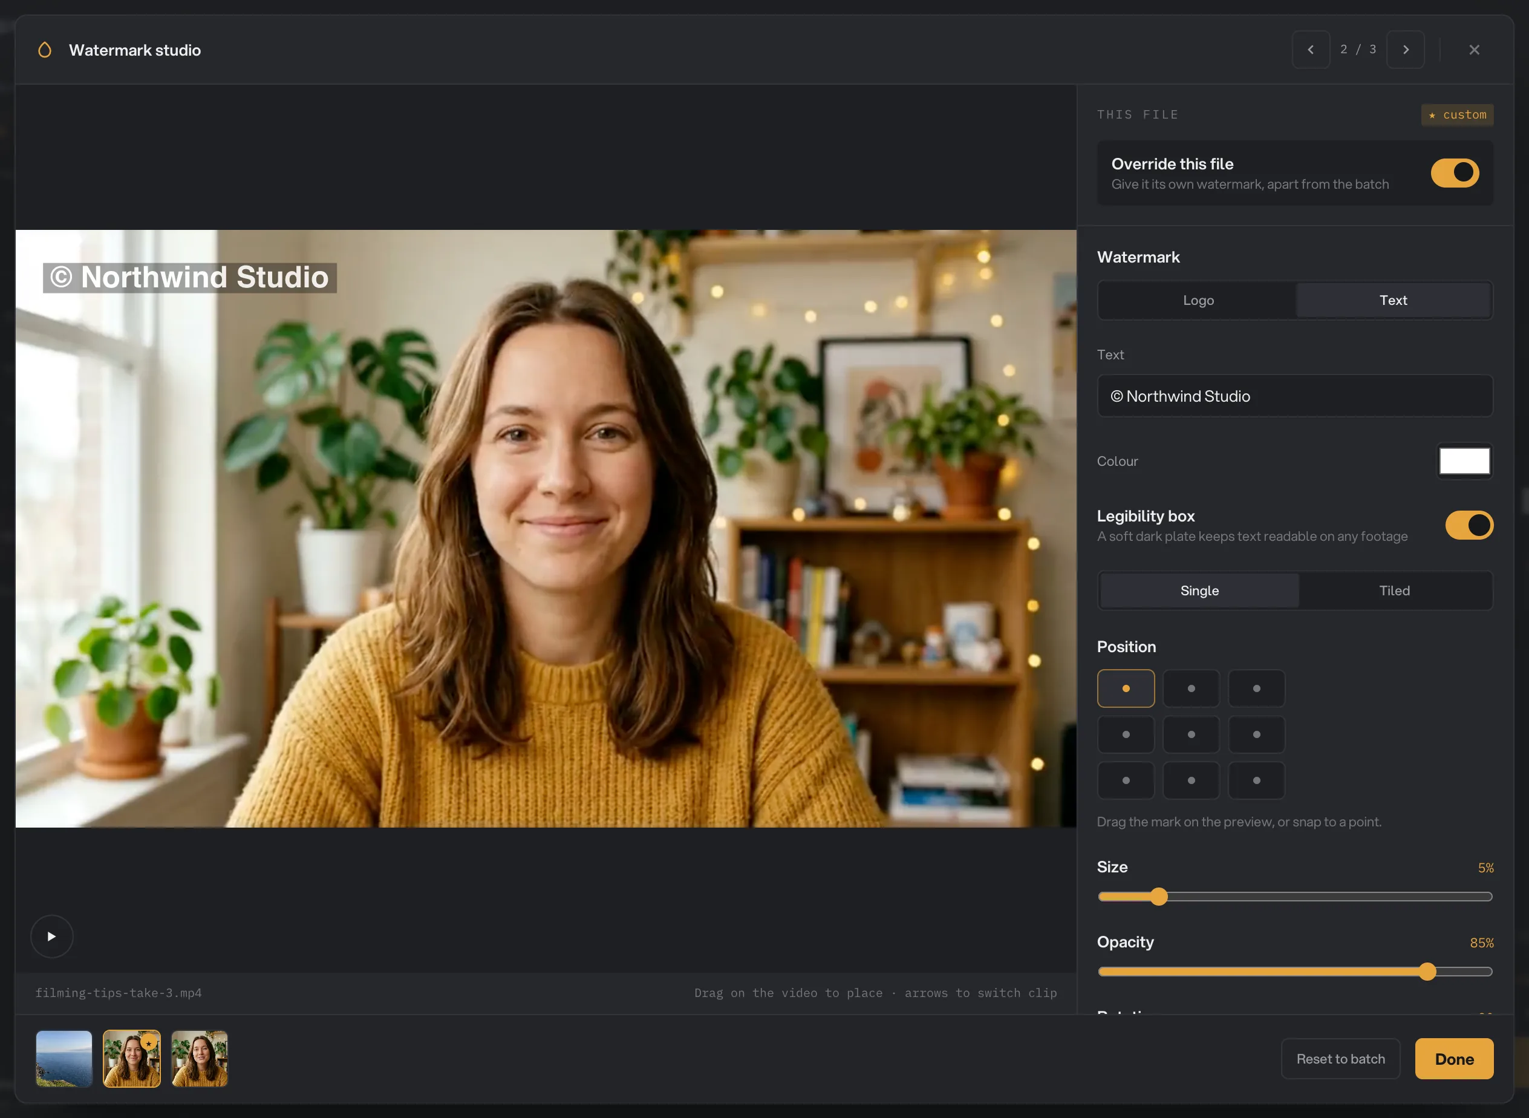
Task: Turn off Override this file switch
Action: point(1455,172)
